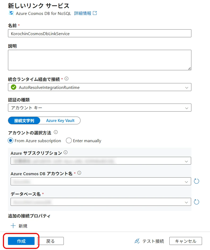
Task: Refresh the データベース名 list
Action: 196,202
